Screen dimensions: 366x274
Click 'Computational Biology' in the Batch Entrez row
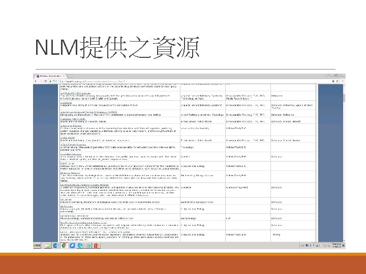pyautogui.click(x=193, y=166)
